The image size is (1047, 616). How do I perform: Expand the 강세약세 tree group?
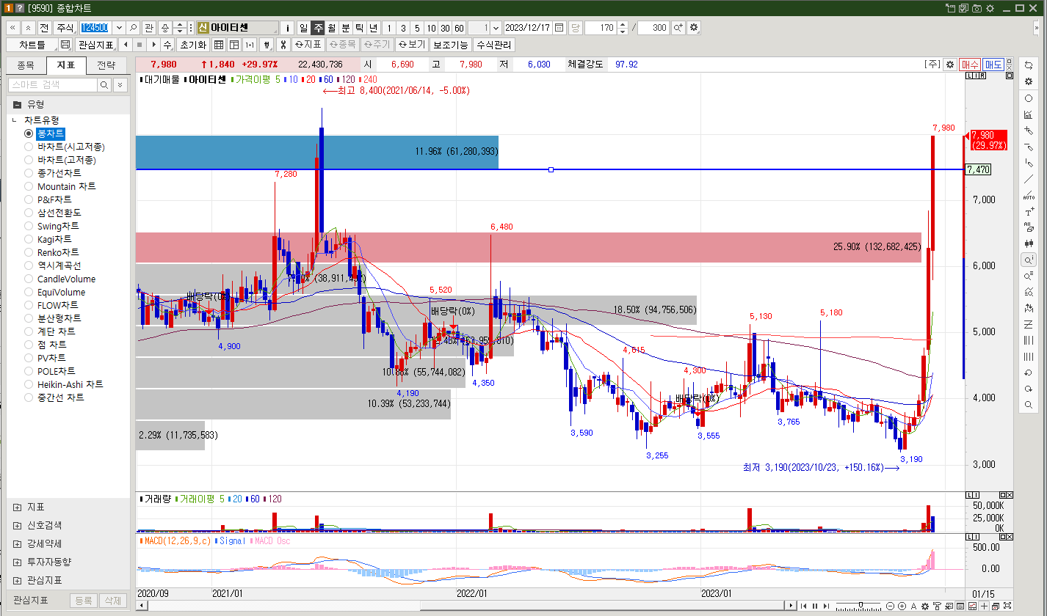[x=17, y=543]
